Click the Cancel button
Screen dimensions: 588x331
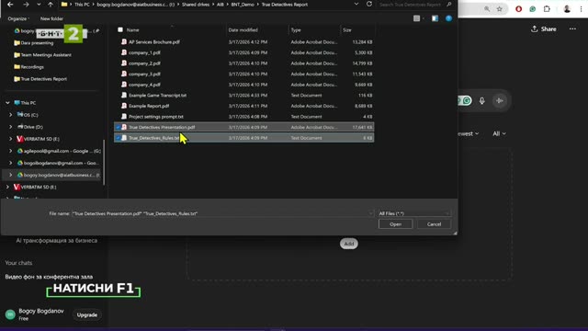click(434, 224)
